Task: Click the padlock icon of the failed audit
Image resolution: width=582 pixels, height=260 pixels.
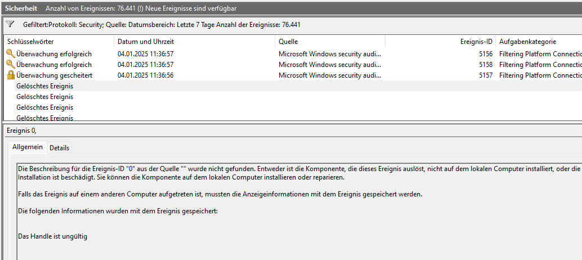Action: point(11,75)
